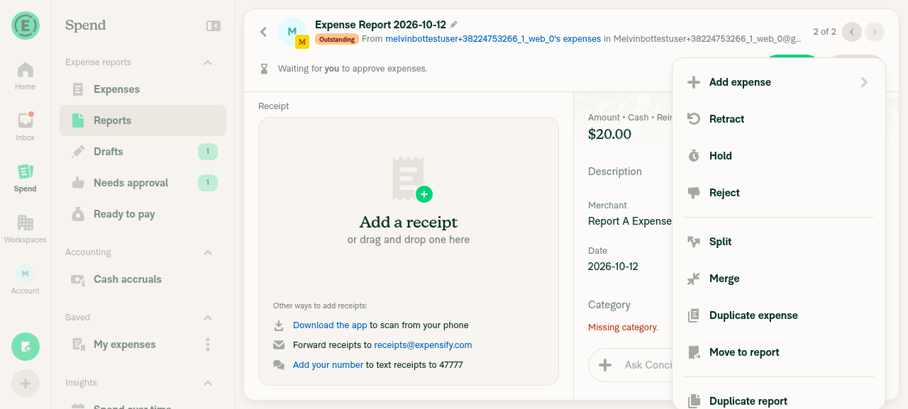Go back using the left arrow
Viewport: 908px width, 409px height.
[263, 32]
